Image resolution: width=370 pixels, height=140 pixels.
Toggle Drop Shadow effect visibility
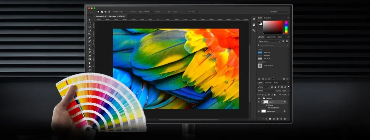coord(269,108)
